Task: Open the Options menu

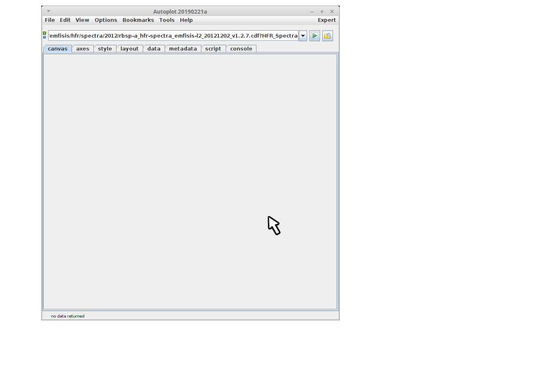Action: (x=106, y=20)
